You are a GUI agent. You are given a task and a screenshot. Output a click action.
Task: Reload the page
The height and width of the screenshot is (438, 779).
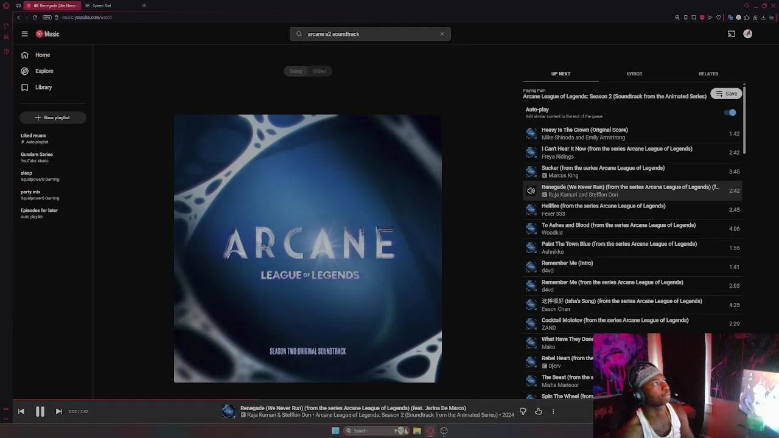click(35, 17)
